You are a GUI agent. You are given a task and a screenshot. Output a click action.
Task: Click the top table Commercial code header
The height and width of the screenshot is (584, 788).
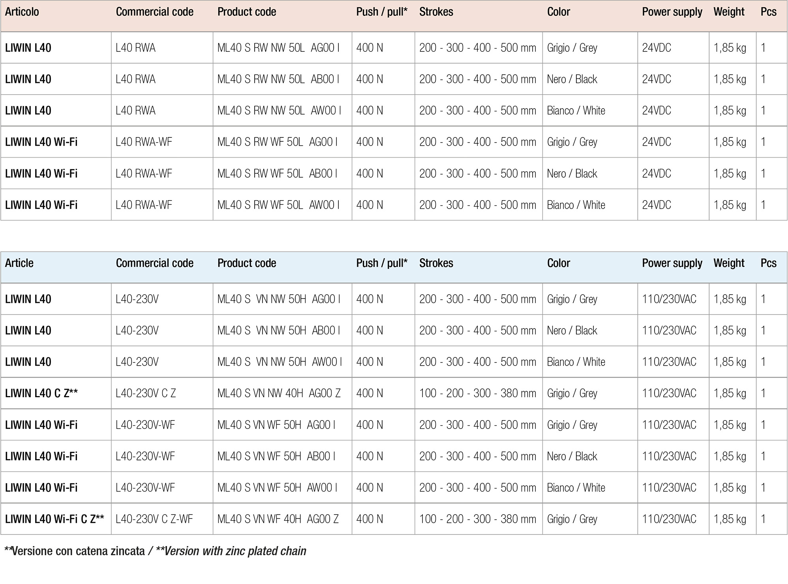tap(154, 12)
